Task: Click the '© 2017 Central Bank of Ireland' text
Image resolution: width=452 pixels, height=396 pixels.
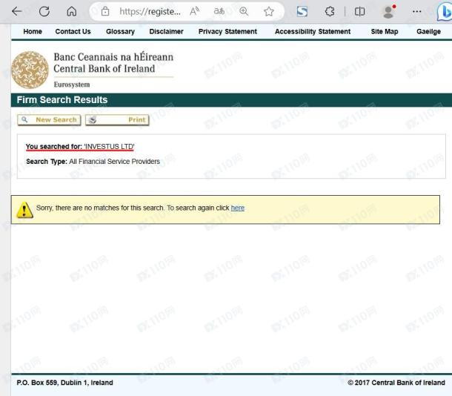Action: [x=396, y=383]
